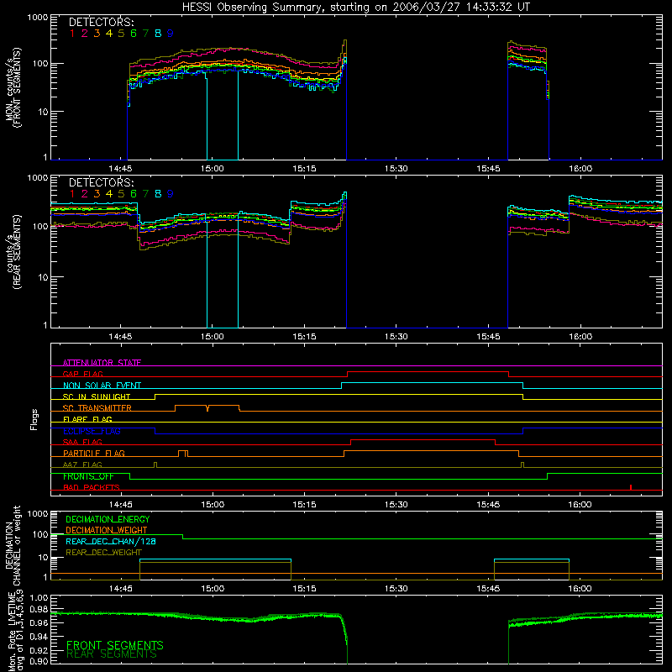Click DETECTORS: heading in the front segments plot
Viewport: 672px width, 672px height.
(101, 22)
